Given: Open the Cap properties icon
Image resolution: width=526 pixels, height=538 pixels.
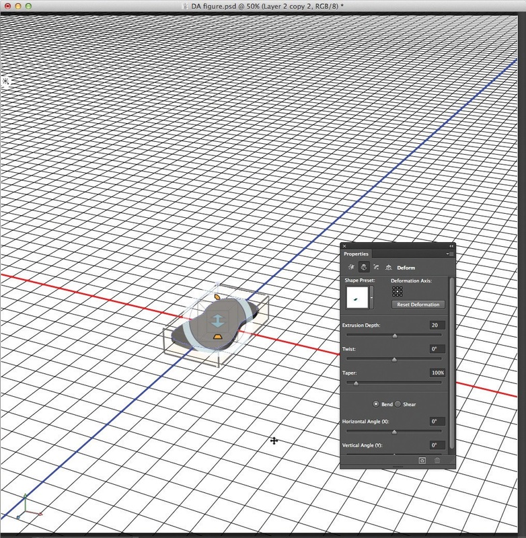Looking at the screenshot, I should [377, 267].
